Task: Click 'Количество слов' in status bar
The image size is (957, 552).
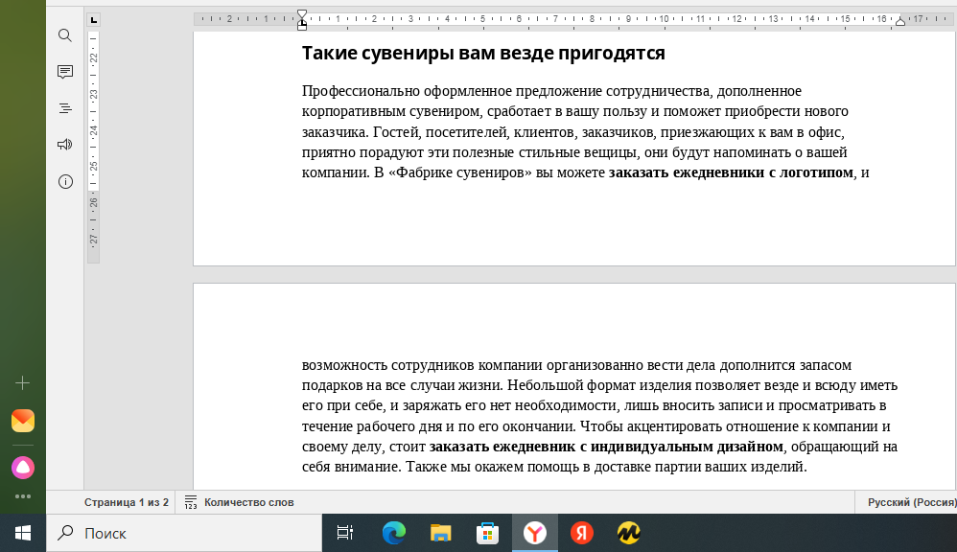Action: click(x=249, y=502)
